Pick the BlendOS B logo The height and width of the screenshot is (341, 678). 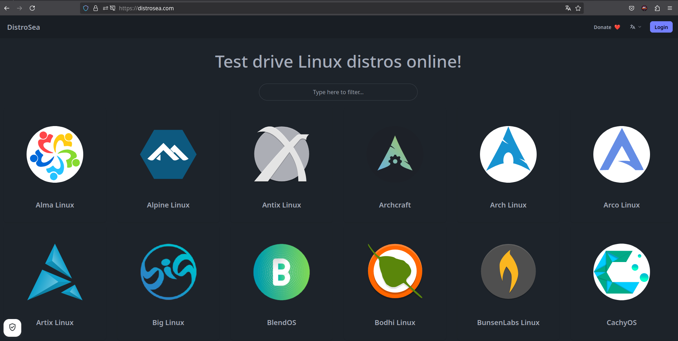coord(282,272)
